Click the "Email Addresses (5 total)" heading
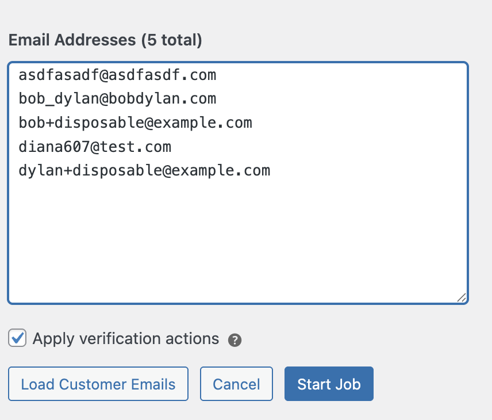492x420 pixels. [x=105, y=40]
